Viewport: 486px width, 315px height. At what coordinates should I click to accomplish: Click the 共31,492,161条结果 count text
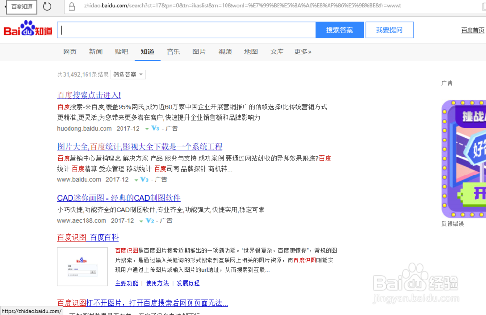pyautogui.click(x=83, y=75)
